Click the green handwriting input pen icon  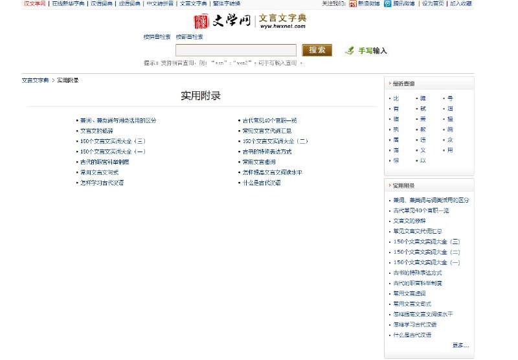tap(350, 51)
